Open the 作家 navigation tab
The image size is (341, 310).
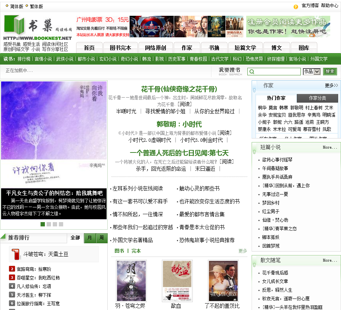(187, 48)
